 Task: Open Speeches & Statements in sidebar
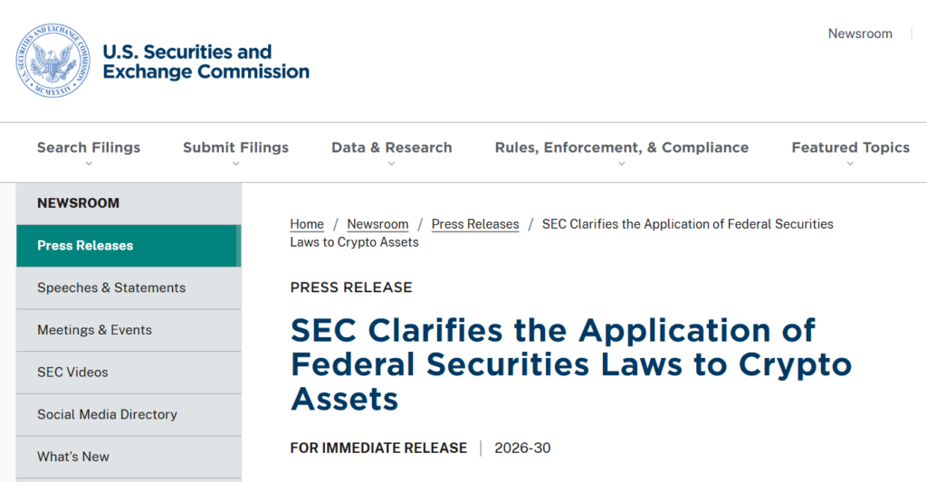tap(111, 288)
